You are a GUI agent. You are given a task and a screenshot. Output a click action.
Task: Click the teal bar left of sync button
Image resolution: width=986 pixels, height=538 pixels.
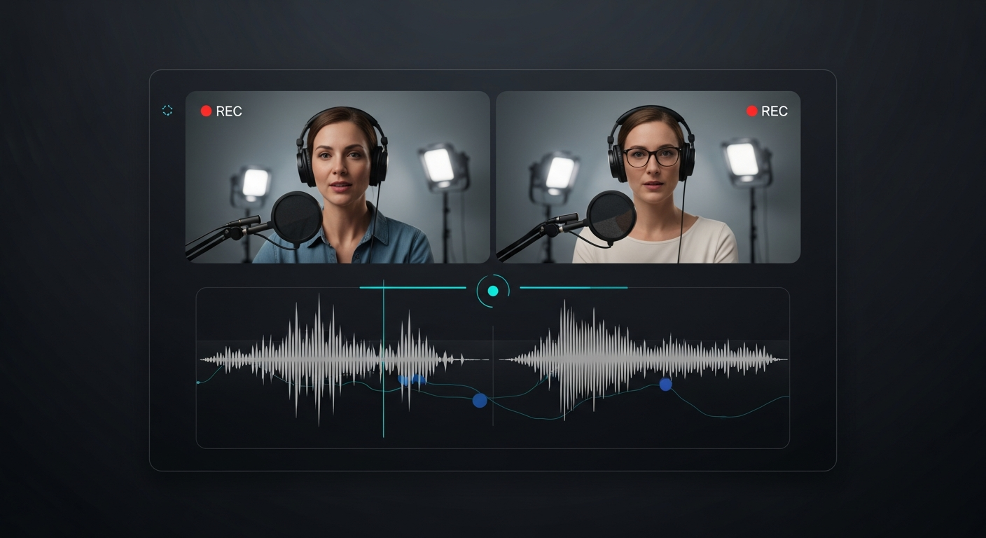coord(412,287)
